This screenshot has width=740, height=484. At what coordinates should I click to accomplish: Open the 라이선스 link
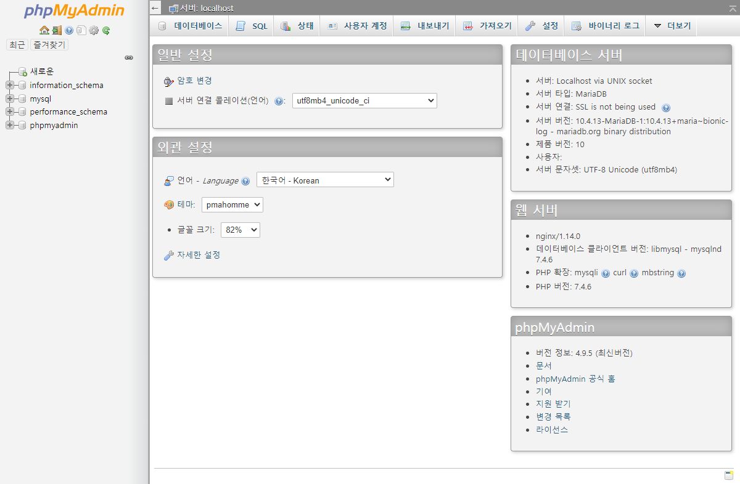click(552, 430)
